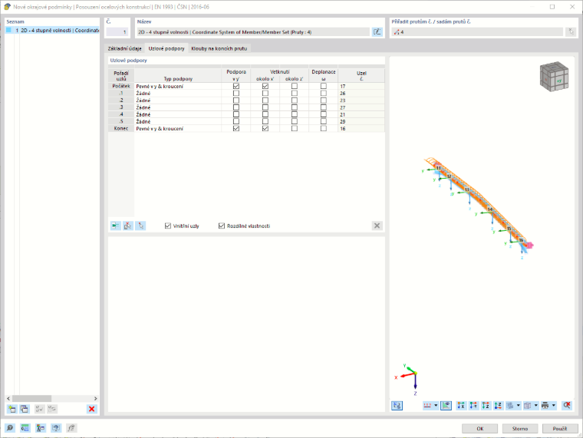Click the edit name icon beside Název

[377, 32]
